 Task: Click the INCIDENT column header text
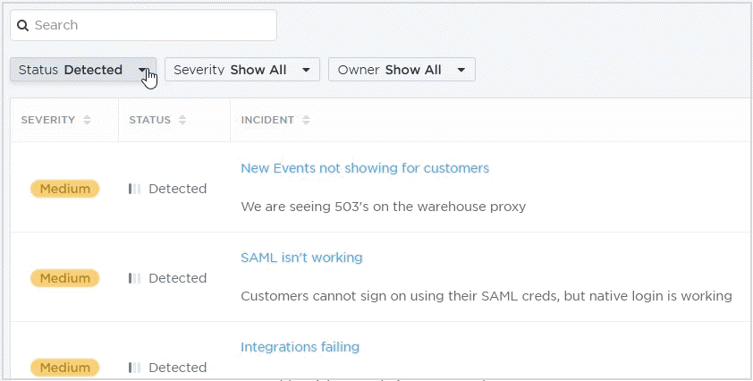pyautogui.click(x=267, y=120)
